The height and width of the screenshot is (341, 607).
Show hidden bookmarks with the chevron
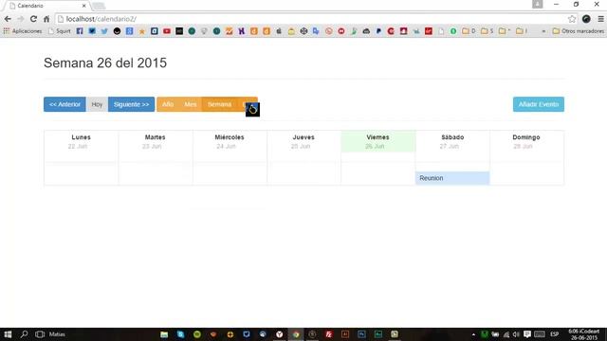[x=543, y=31]
